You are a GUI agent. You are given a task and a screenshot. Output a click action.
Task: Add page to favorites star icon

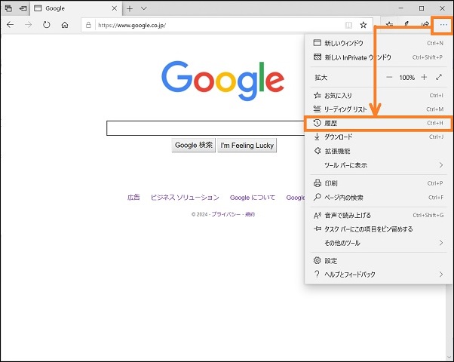pos(364,25)
